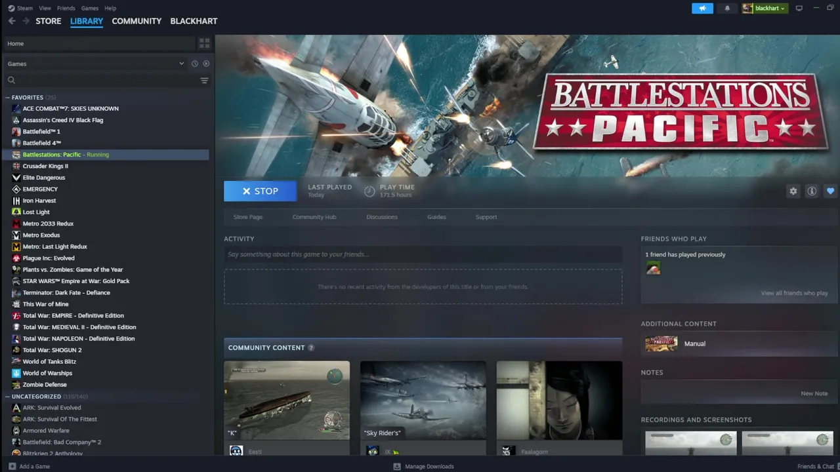
Task: Select This War of Mine
Action: click(x=45, y=304)
